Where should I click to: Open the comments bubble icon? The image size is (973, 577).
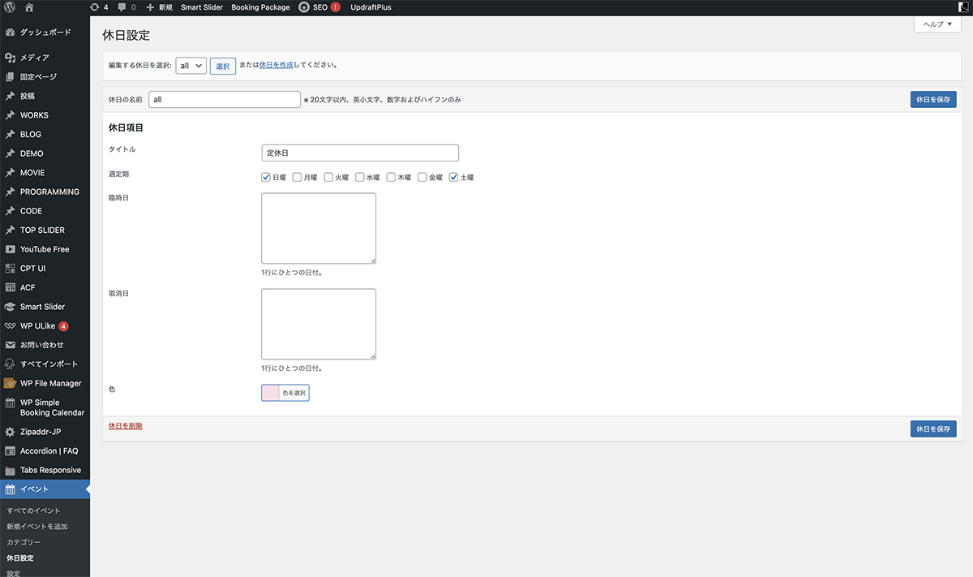point(122,7)
